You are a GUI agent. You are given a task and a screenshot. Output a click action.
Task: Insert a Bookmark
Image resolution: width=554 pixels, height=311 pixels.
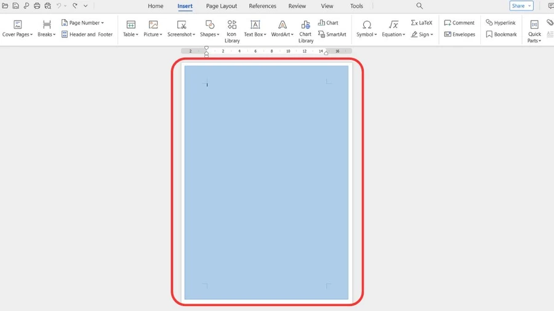501,34
